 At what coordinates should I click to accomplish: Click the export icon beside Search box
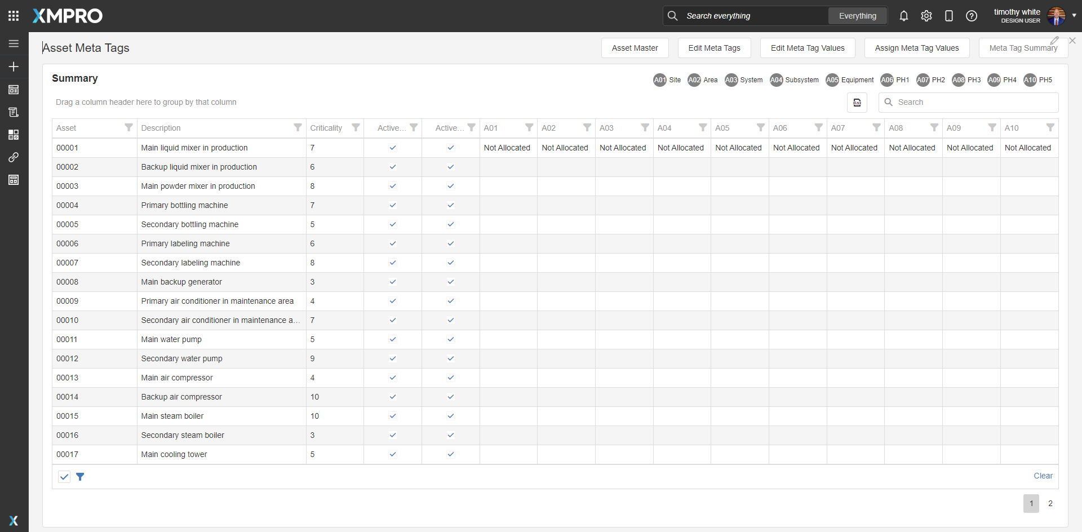click(857, 103)
